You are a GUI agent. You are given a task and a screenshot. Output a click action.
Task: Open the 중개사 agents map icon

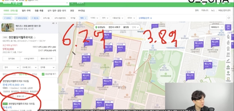point(228,55)
